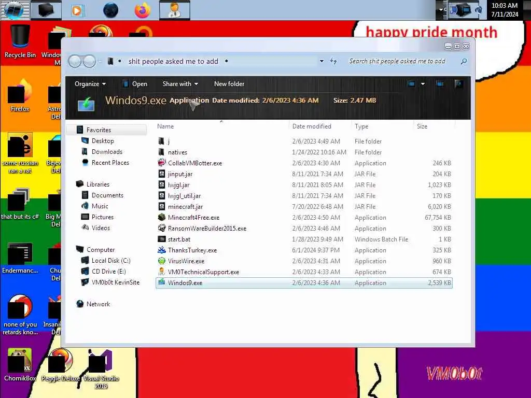This screenshot has height=398, width=531.
Task: Select the start.bat file icon
Action: (x=162, y=239)
